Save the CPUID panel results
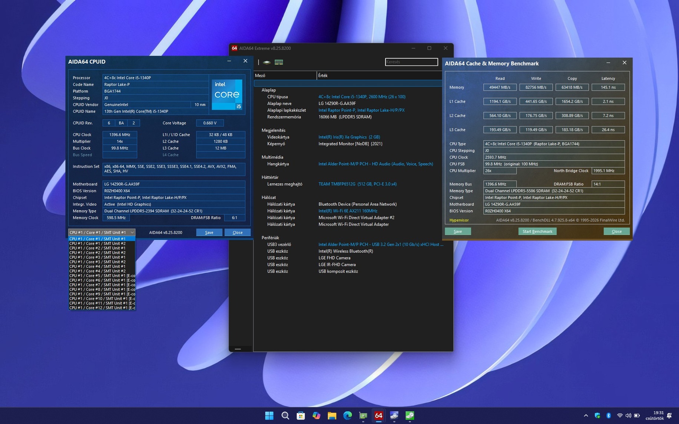The height and width of the screenshot is (424, 679). [x=209, y=233]
